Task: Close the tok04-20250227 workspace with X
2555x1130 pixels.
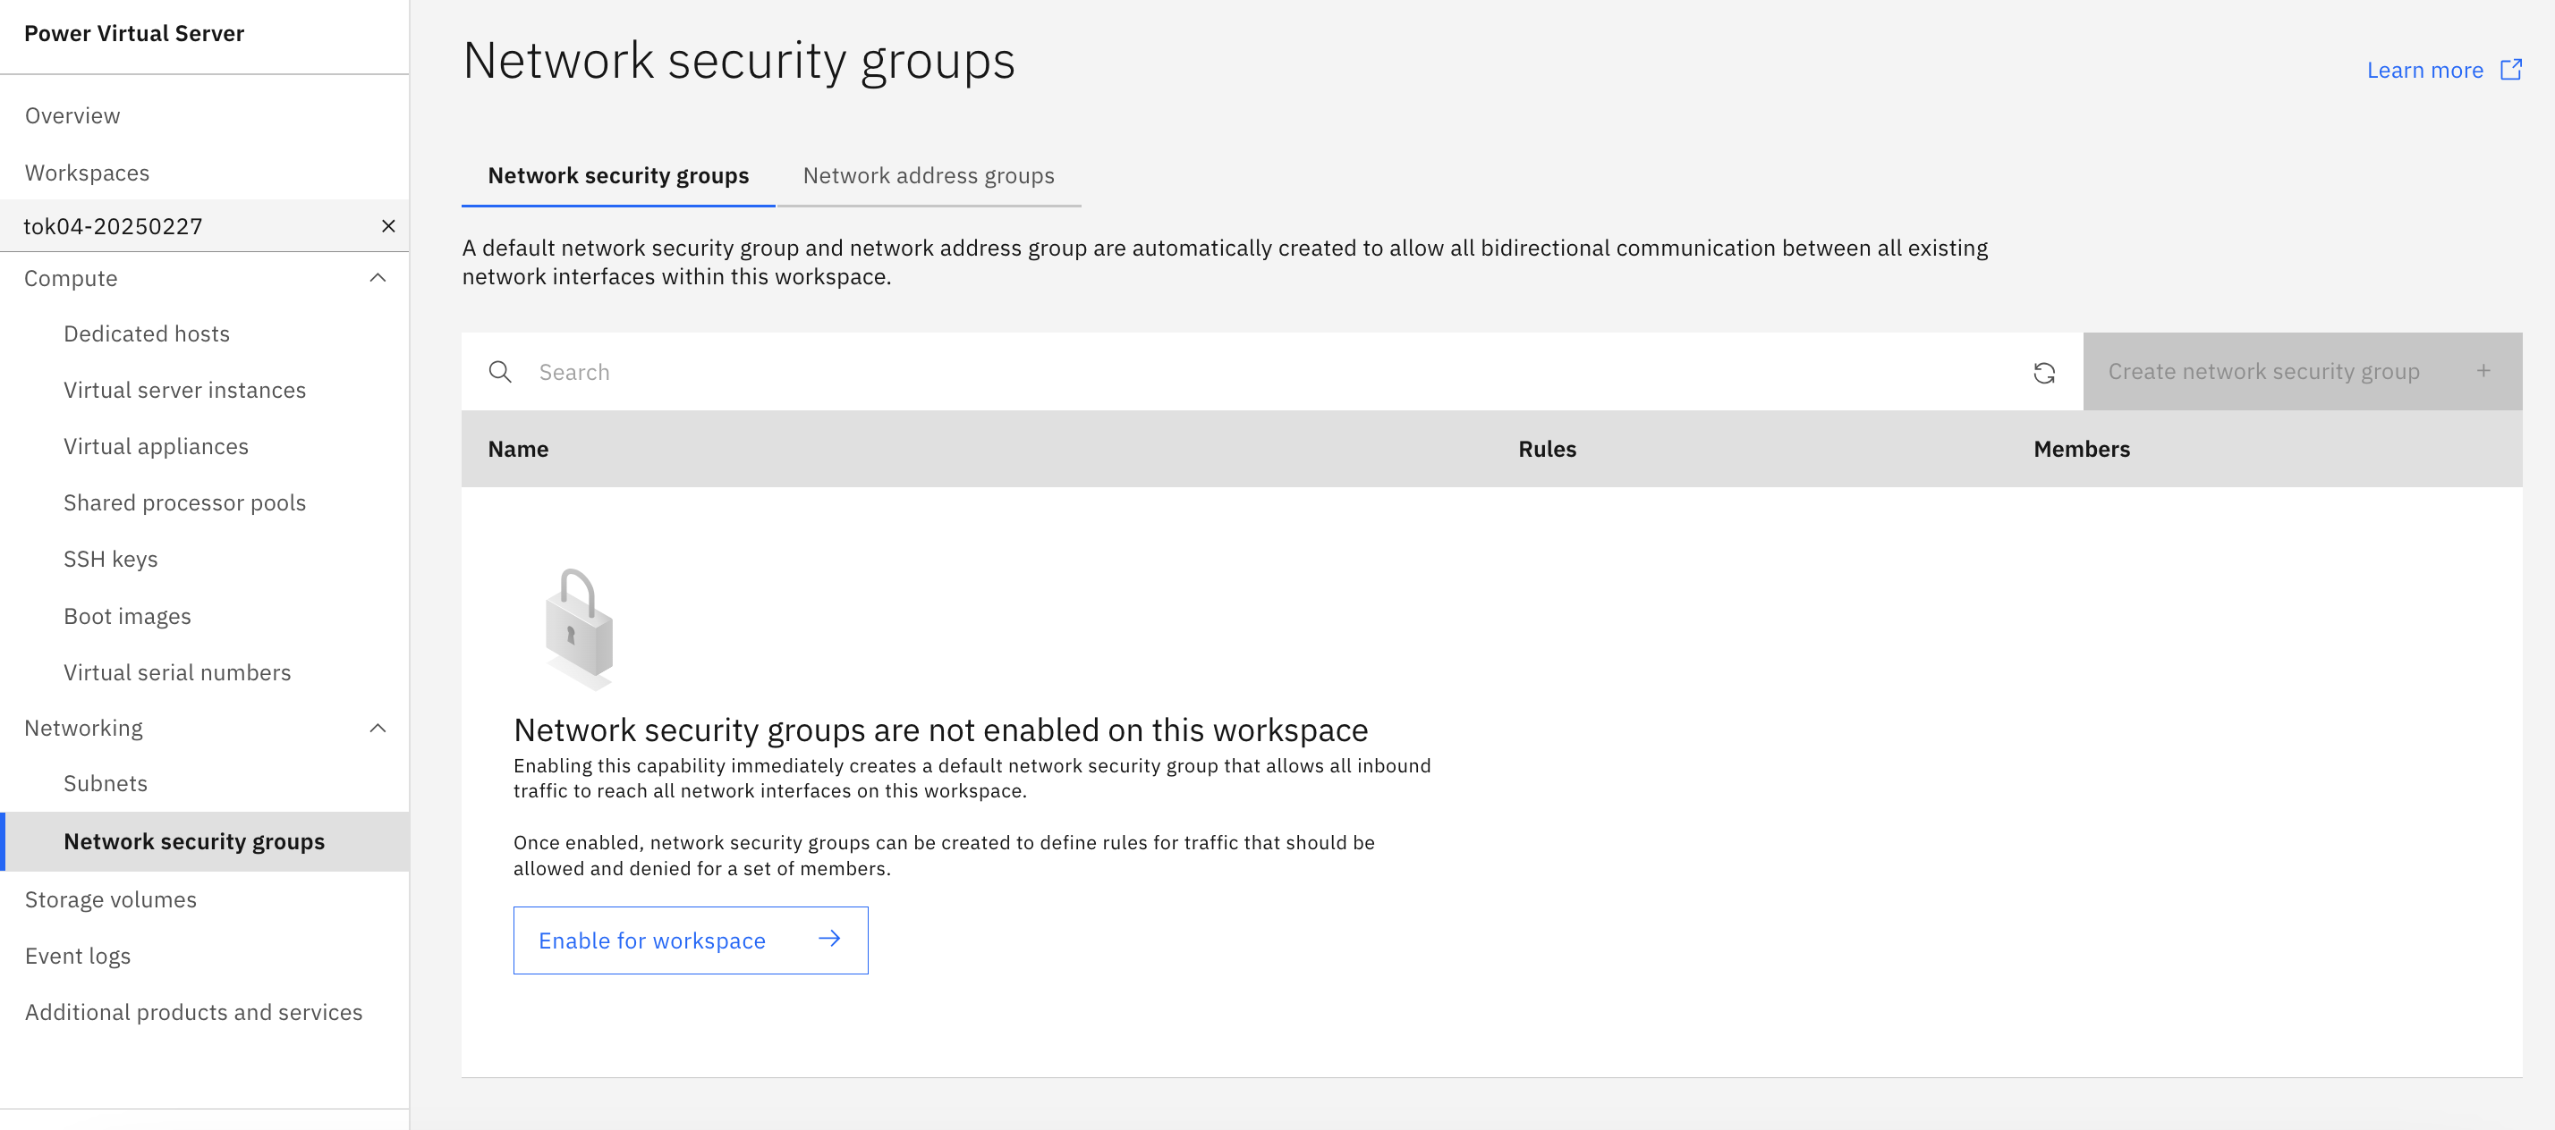Action: click(x=388, y=226)
